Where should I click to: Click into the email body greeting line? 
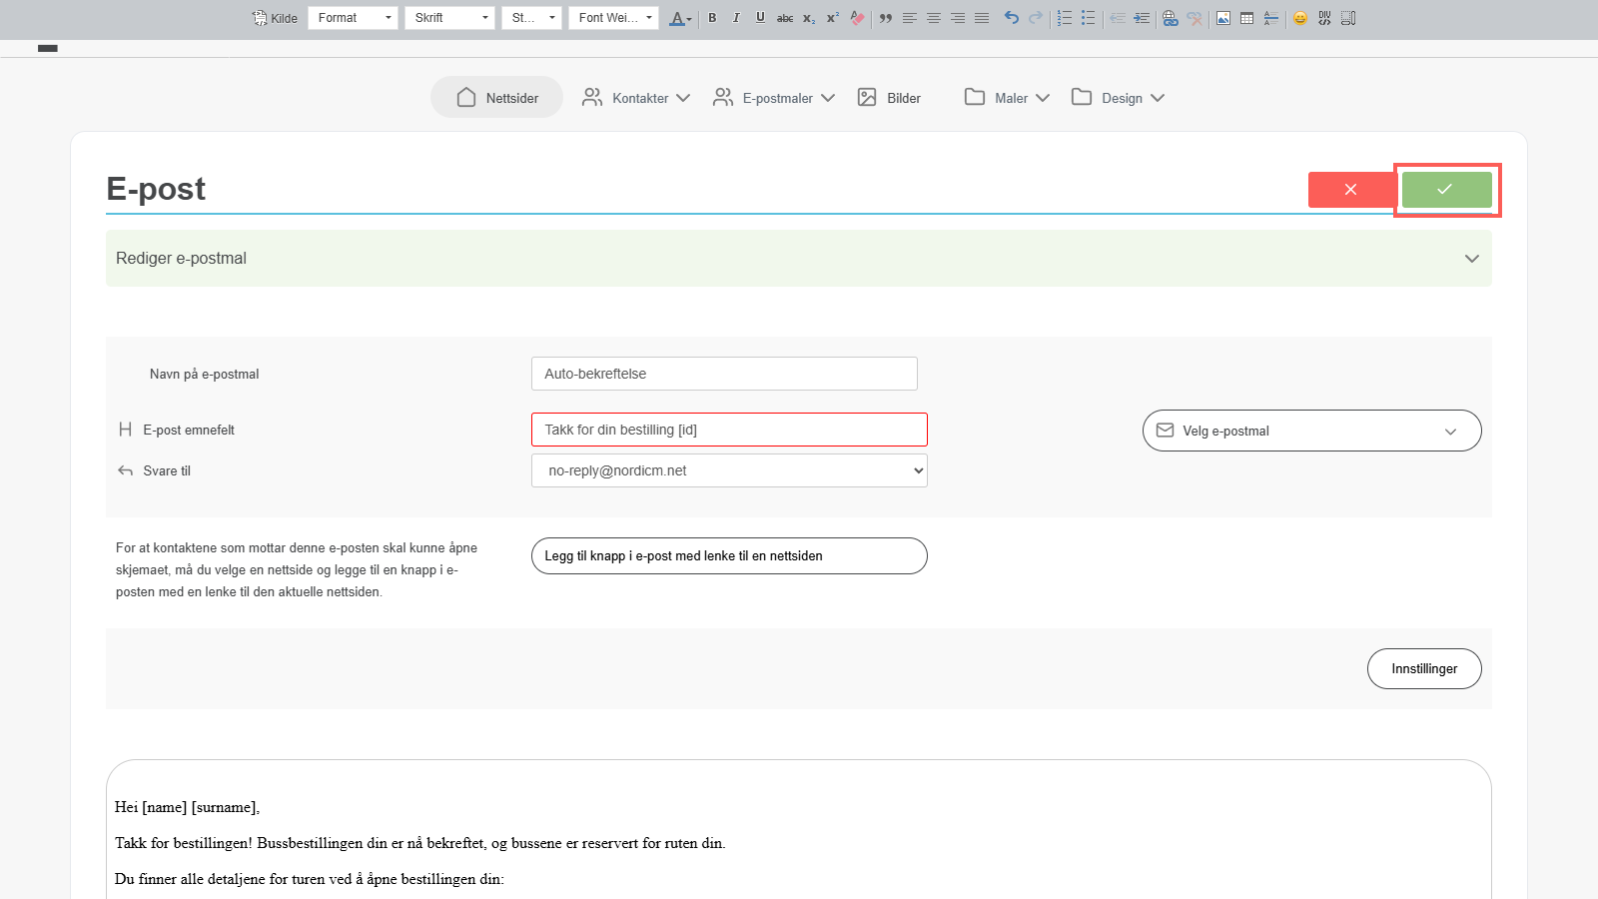coord(188,807)
